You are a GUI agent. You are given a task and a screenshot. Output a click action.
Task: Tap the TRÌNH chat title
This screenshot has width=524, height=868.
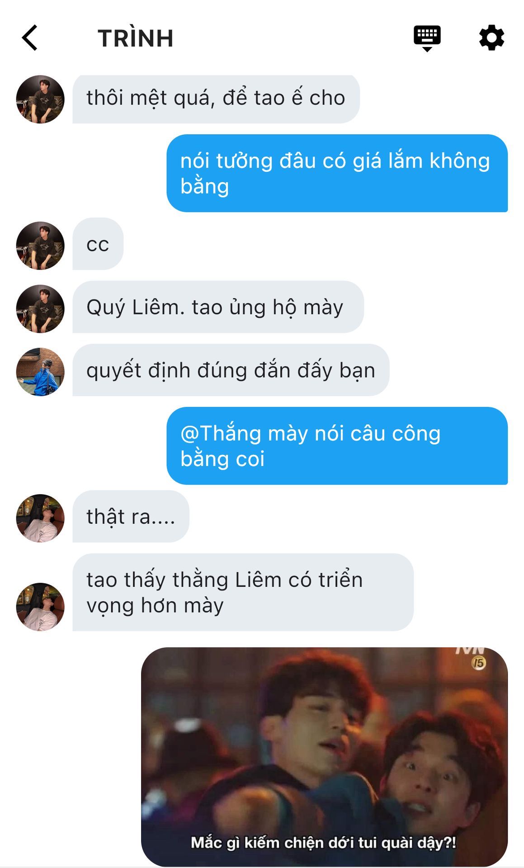click(x=136, y=38)
